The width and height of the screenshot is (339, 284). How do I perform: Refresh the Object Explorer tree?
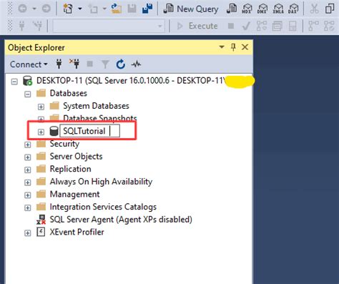[x=121, y=64]
